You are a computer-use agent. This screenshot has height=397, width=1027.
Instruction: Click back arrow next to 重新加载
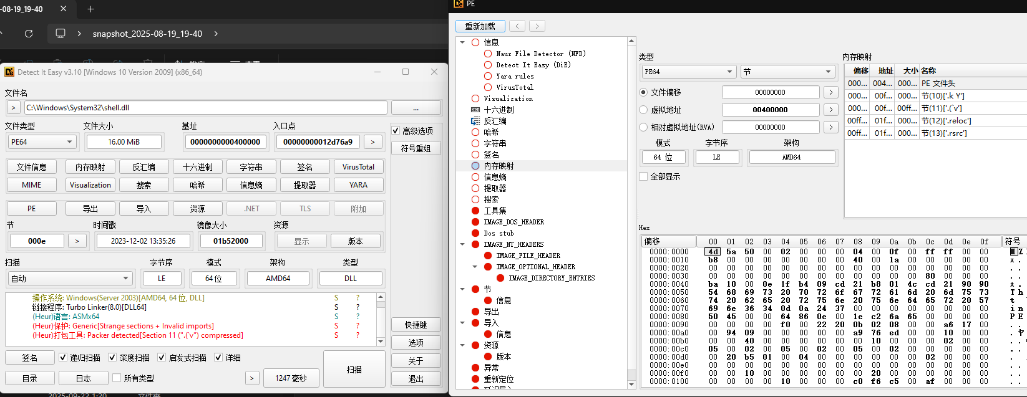coord(517,26)
